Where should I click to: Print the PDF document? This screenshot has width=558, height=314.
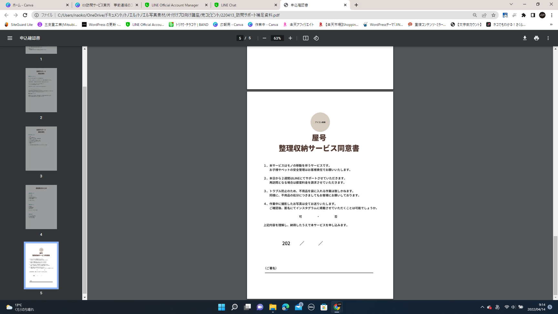pyautogui.click(x=536, y=38)
